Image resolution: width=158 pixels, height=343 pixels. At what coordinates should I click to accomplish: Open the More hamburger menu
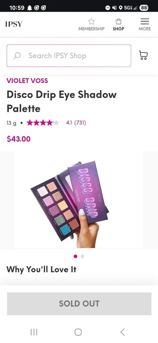pos(145,21)
